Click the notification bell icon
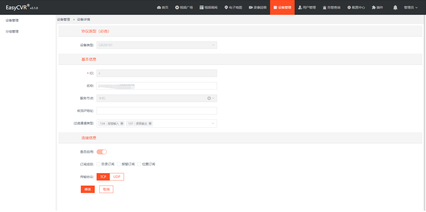Screen dimensions: 426x212 395,7
